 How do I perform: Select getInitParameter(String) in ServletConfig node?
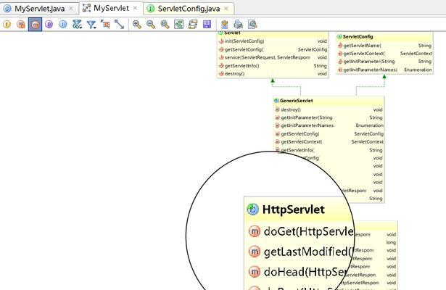click(384, 62)
